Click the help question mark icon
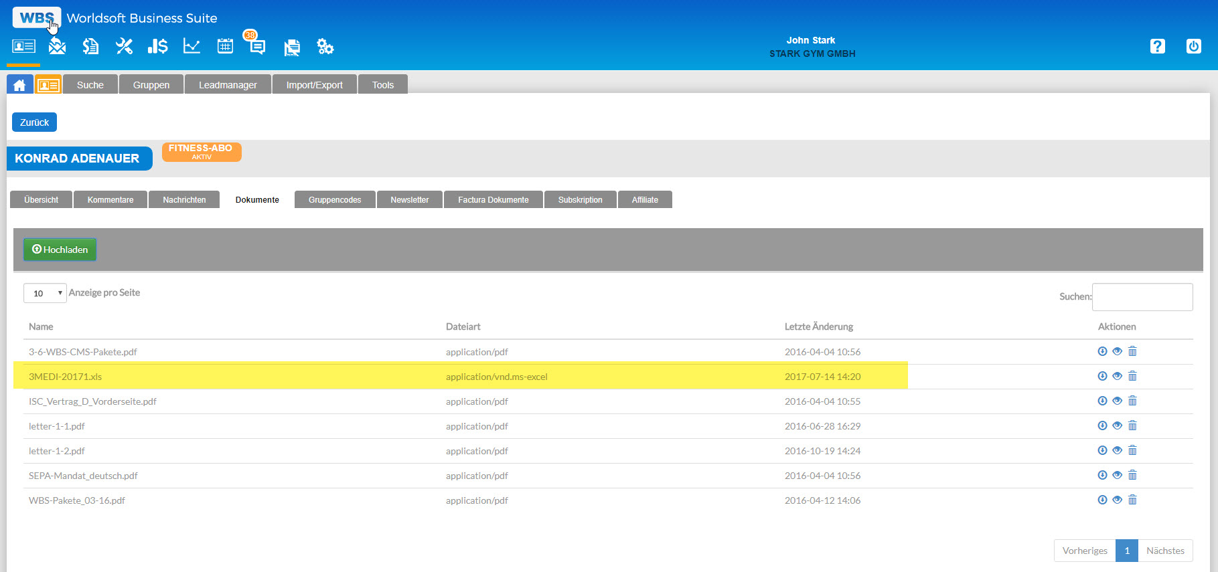The height and width of the screenshot is (572, 1218). pyautogui.click(x=1157, y=46)
